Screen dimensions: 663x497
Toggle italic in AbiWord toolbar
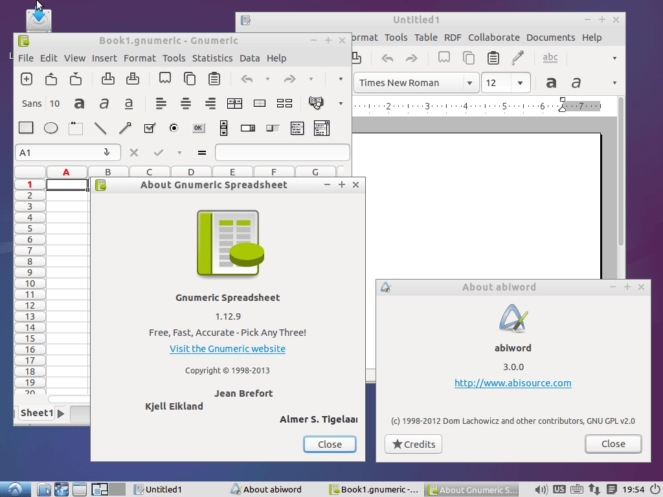pos(576,83)
